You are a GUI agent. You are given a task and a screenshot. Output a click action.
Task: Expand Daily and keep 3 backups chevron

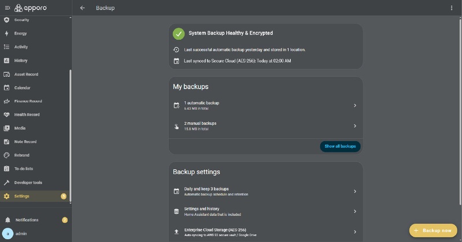point(355,191)
